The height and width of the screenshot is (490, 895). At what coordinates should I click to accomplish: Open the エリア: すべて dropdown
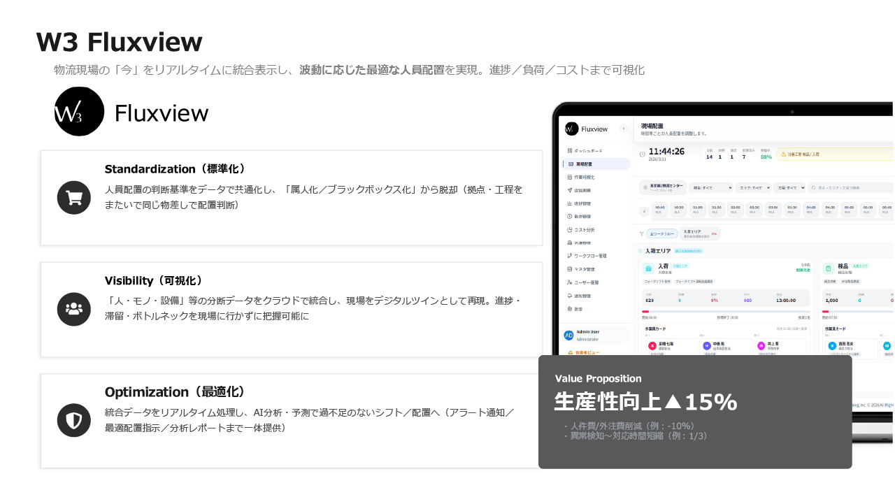[x=753, y=187]
